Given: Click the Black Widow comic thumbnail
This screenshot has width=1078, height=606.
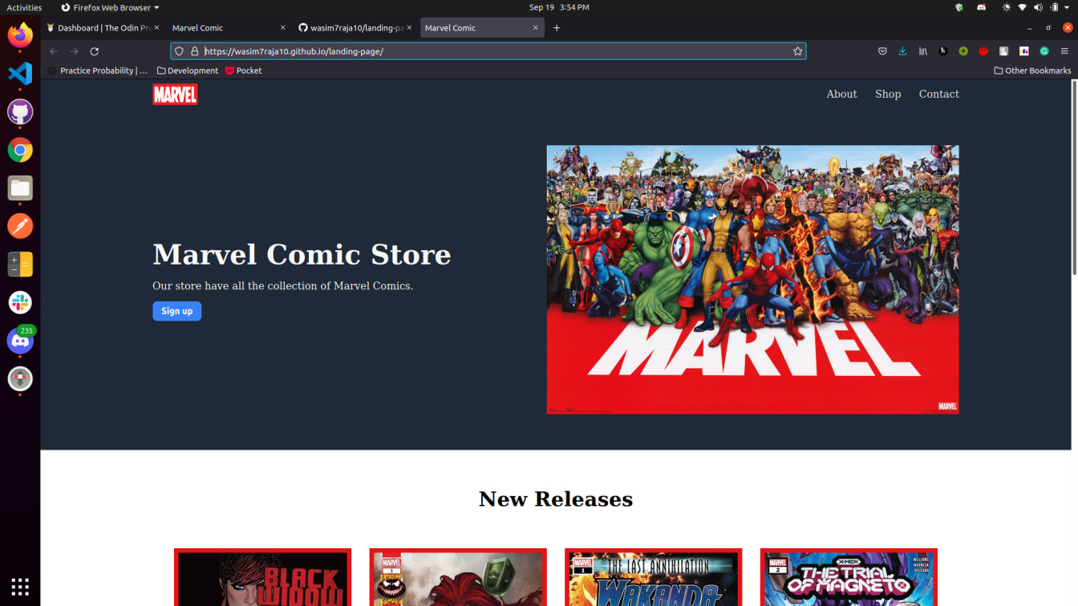Looking at the screenshot, I should [x=262, y=577].
